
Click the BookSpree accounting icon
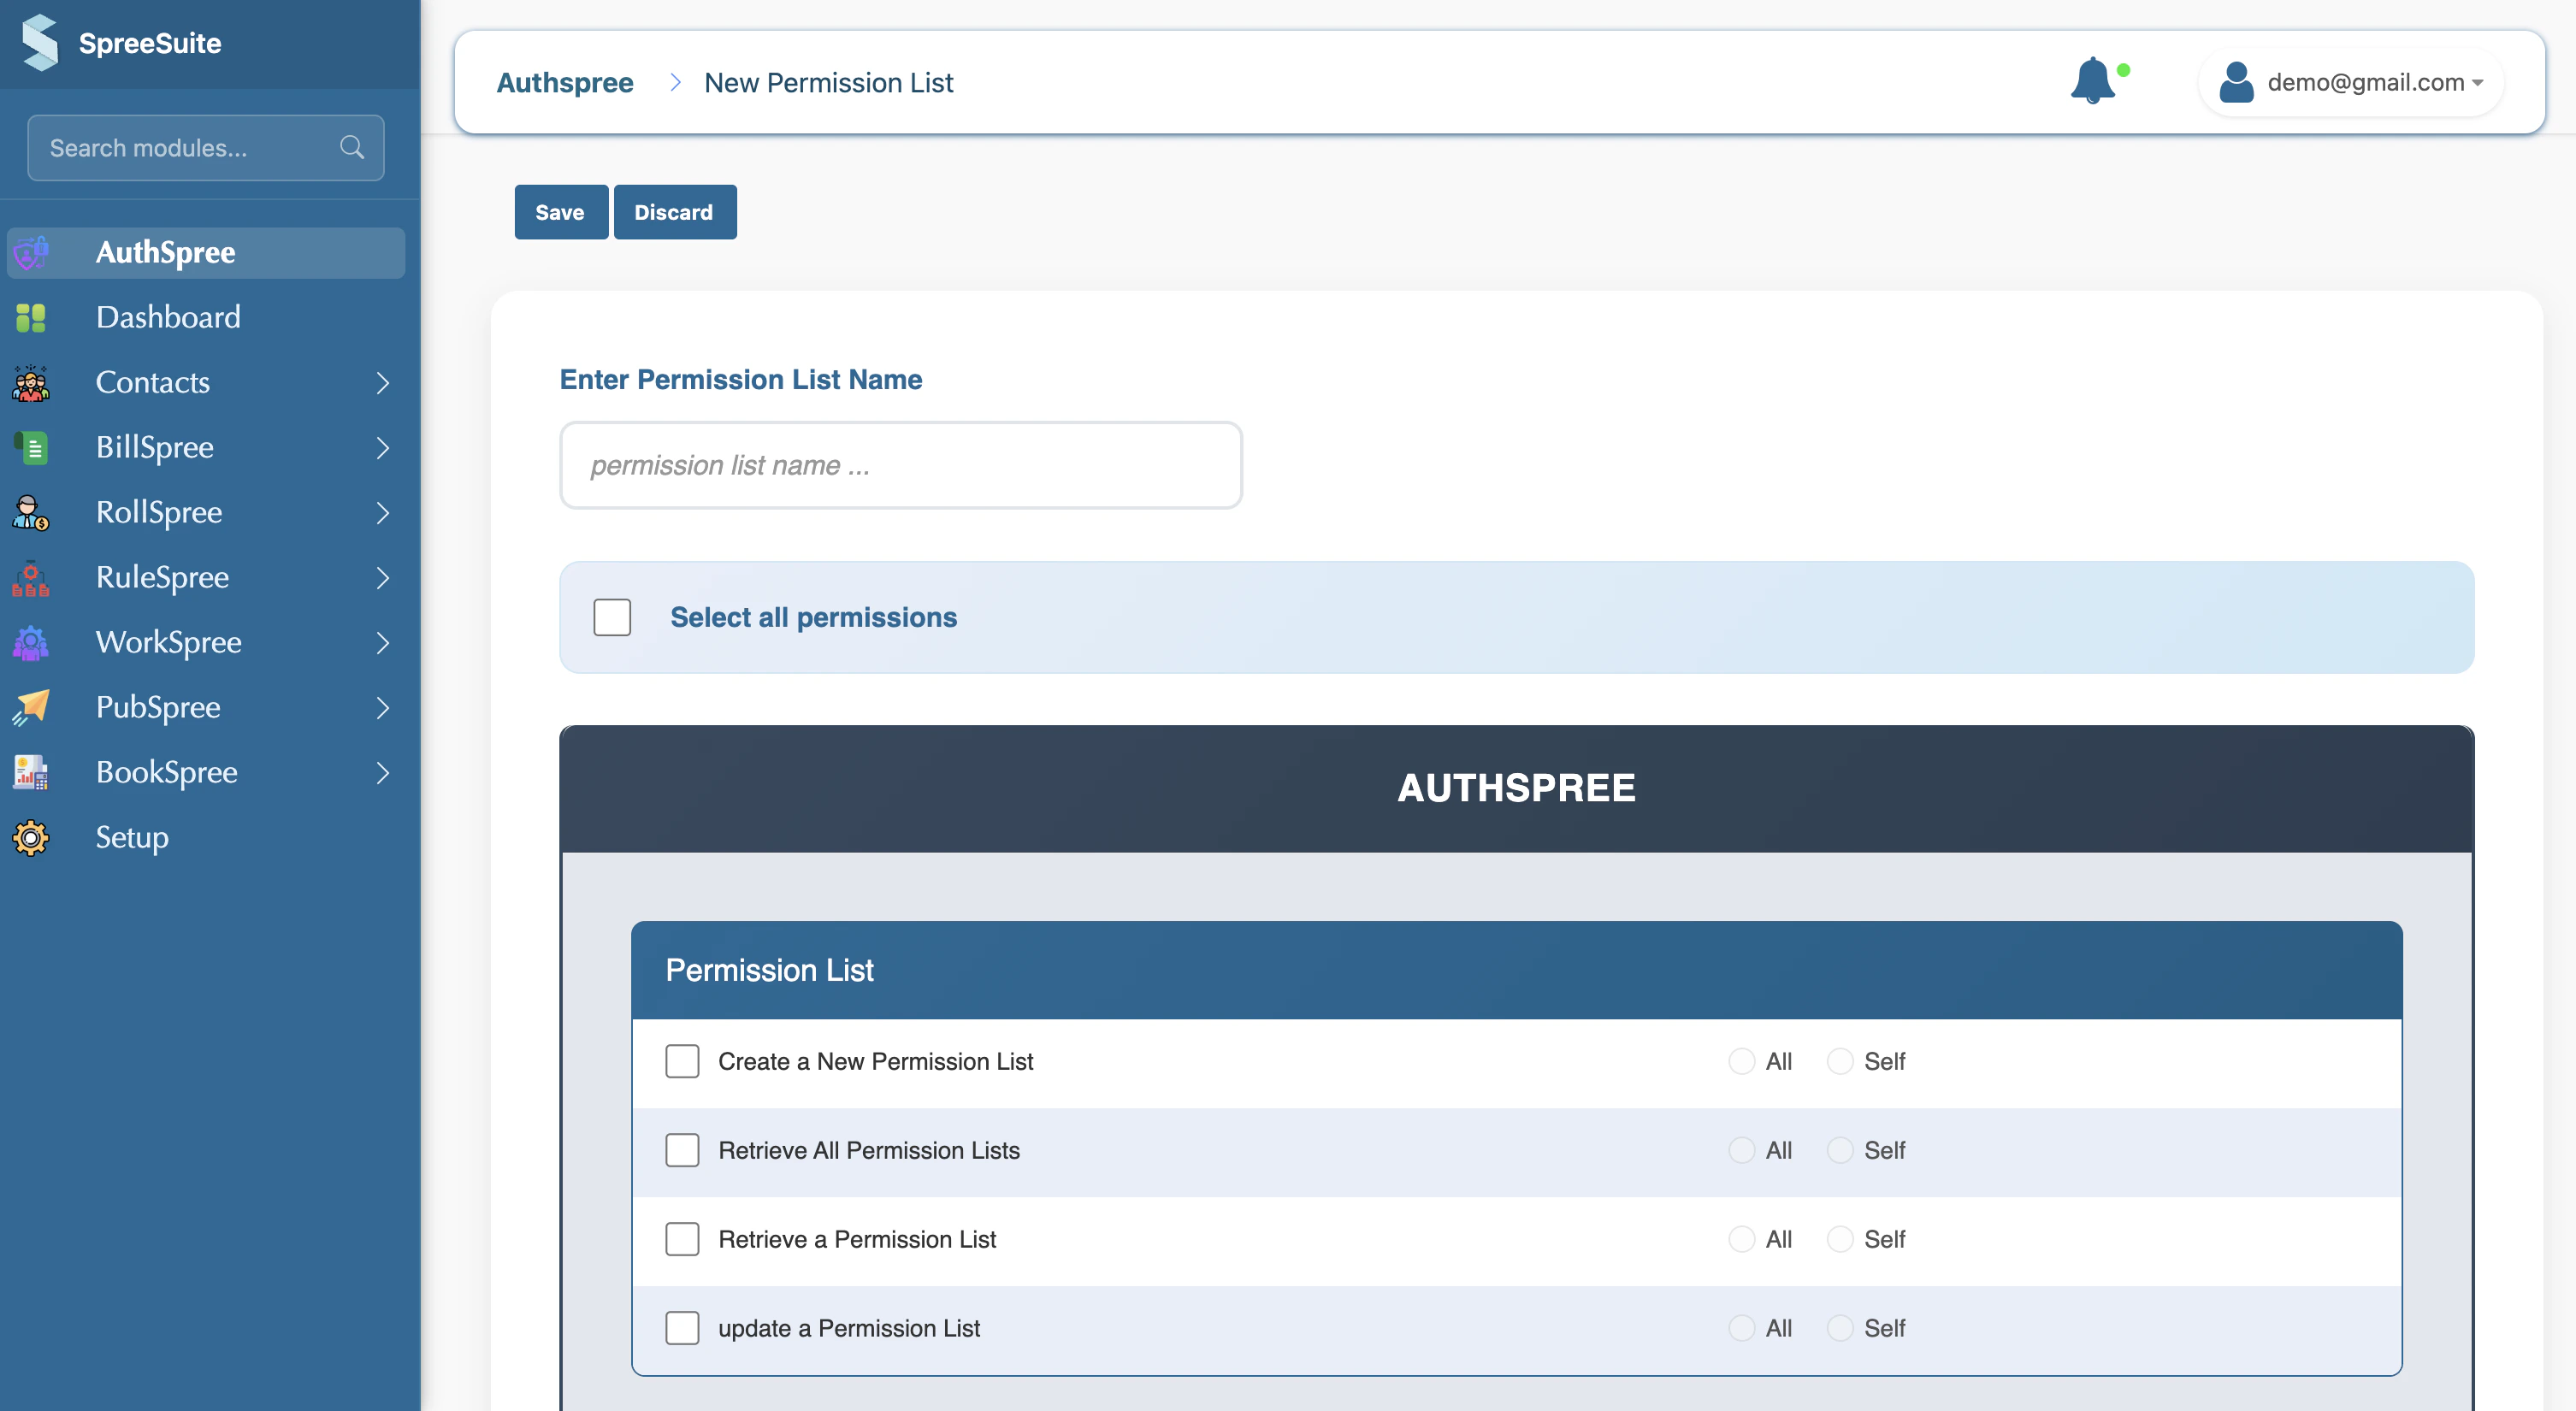[x=31, y=772]
